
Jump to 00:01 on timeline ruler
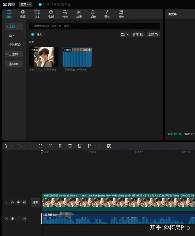pyautogui.click(x=92, y=152)
